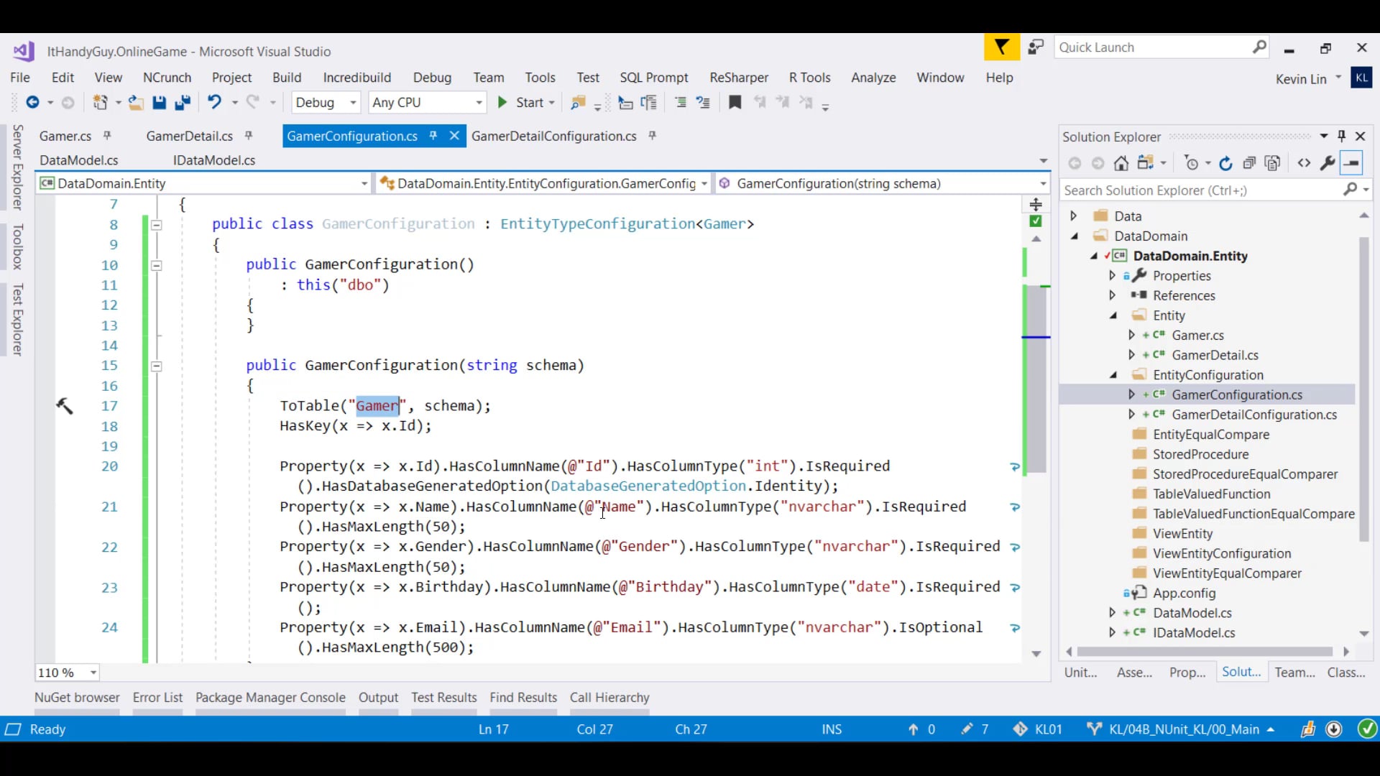The height and width of the screenshot is (776, 1380).
Task: Expand the Data folder node
Action: [x=1074, y=216]
